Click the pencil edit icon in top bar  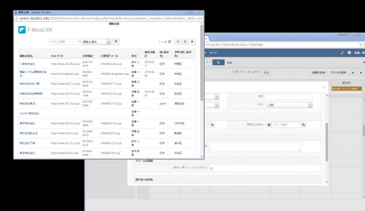pyautogui.click(x=342, y=53)
